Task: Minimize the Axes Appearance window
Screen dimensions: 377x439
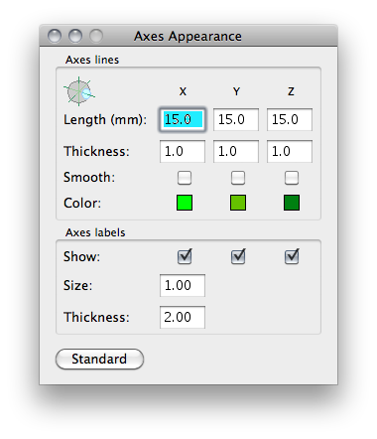Action: coord(75,36)
